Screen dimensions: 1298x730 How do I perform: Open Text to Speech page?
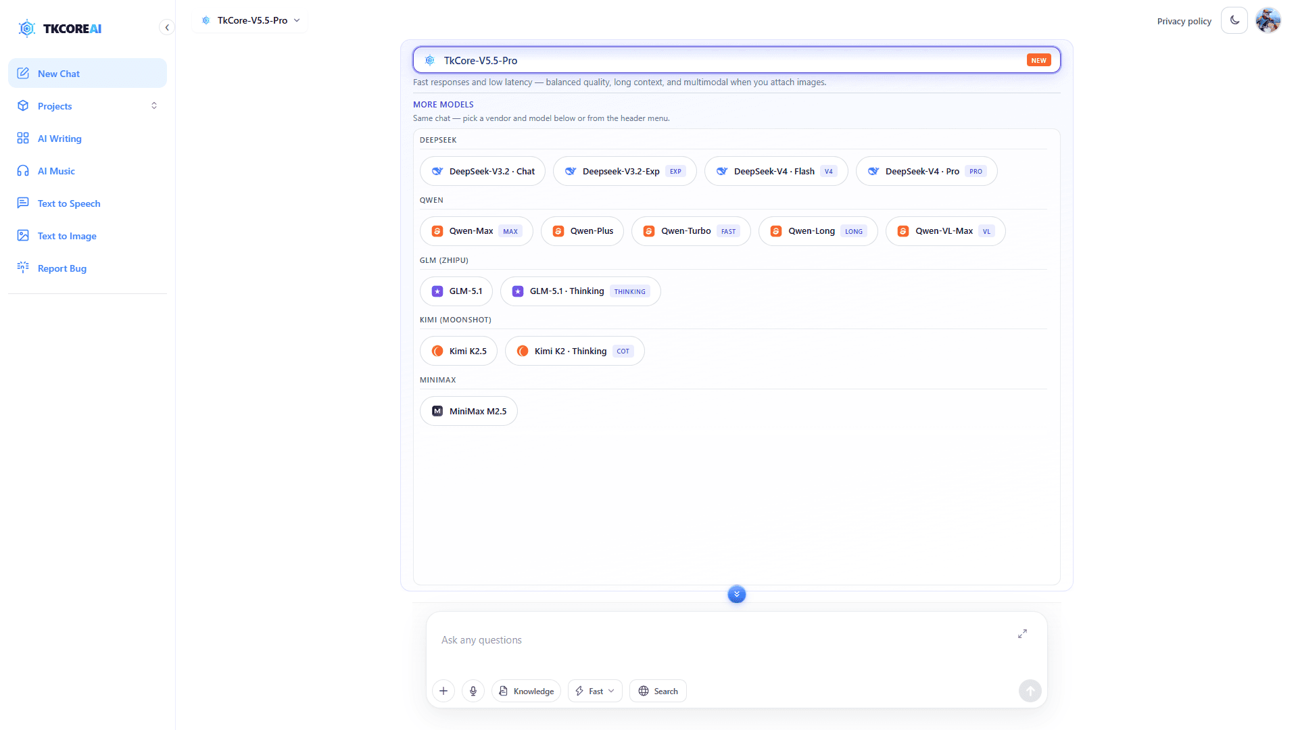(87, 203)
